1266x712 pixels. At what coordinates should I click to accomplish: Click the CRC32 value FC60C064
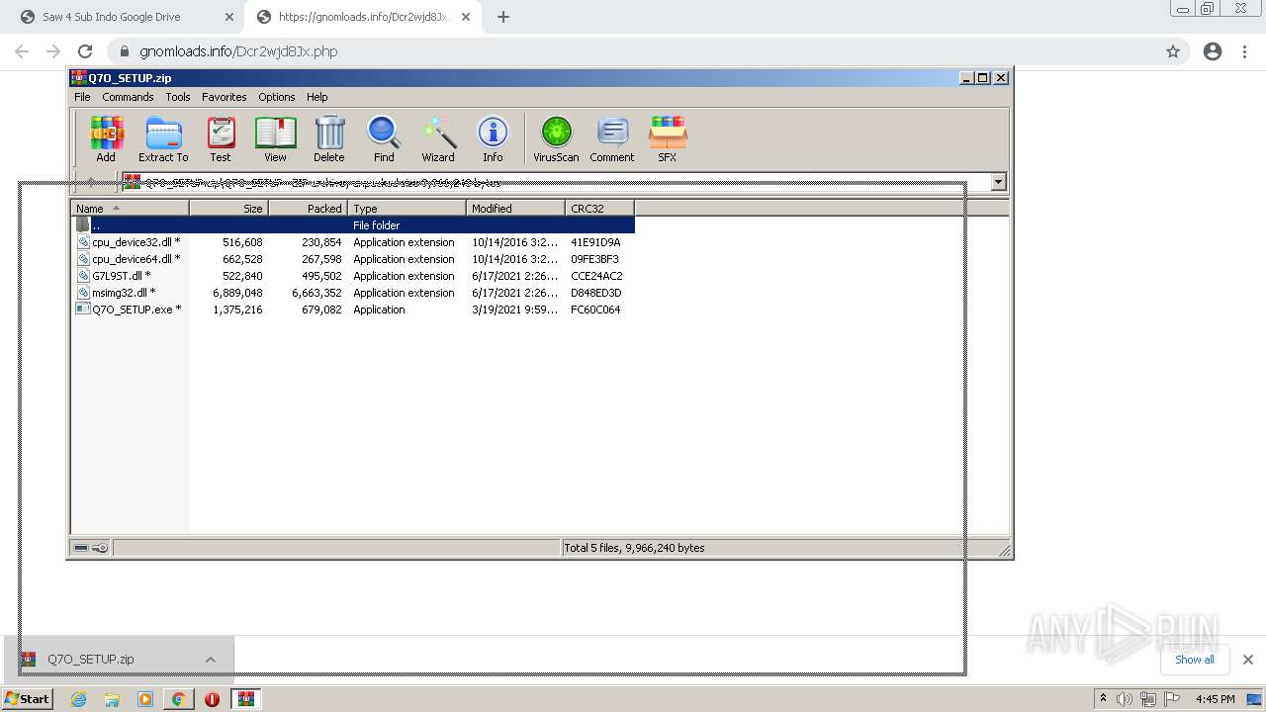(595, 310)
